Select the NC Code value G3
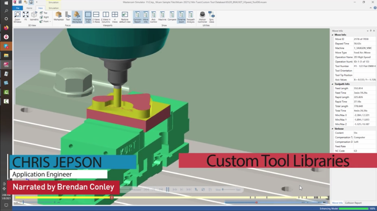This screenshot has height=211, width=377. (356, 151)
